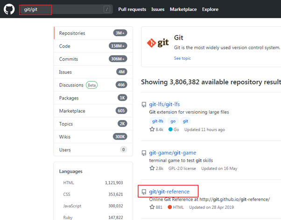Click the git-lfs topic tag
Image resolution: width=281 pixels, height=220 pixels.
point(158,121)
